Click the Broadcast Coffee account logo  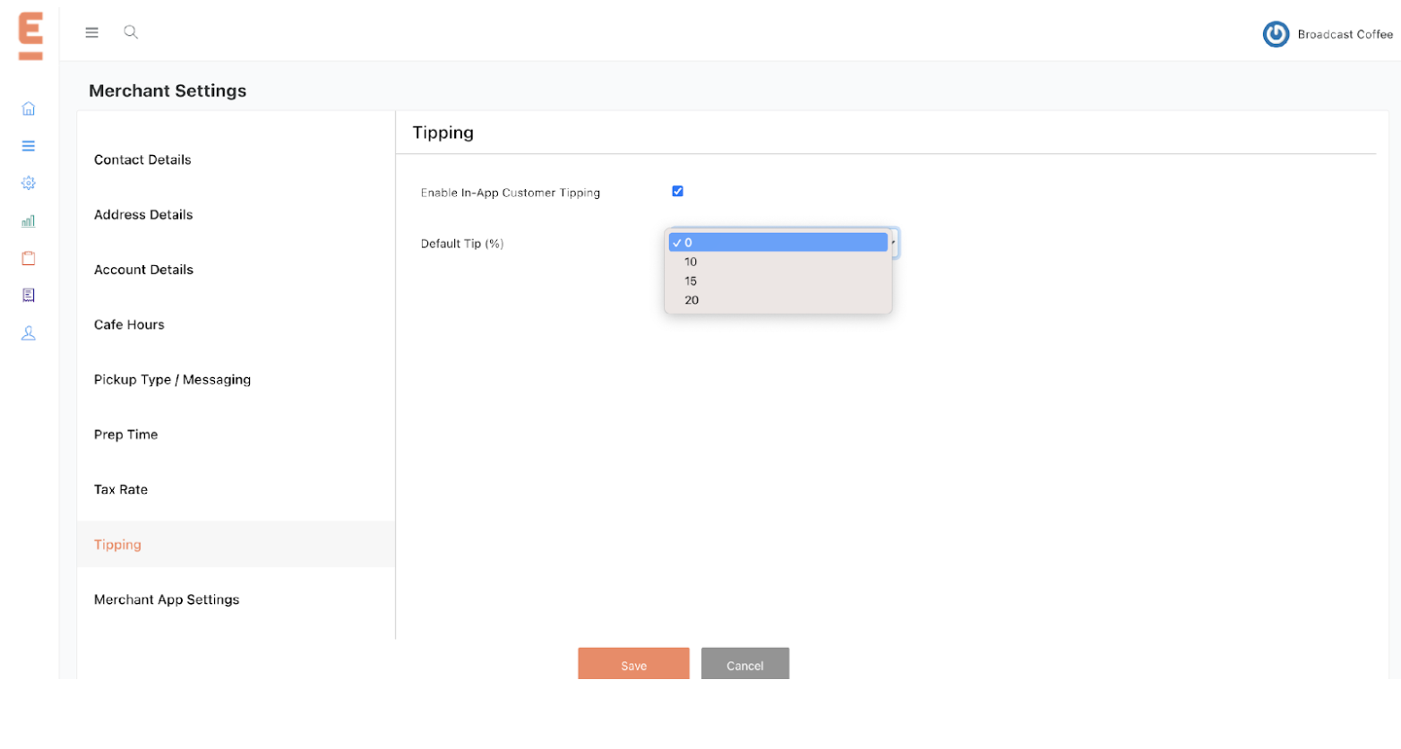(1275, 34)
